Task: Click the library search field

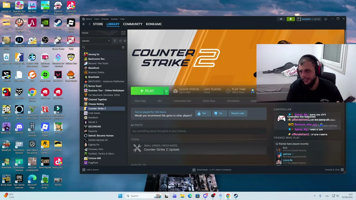Action: (x=101, y=47)
